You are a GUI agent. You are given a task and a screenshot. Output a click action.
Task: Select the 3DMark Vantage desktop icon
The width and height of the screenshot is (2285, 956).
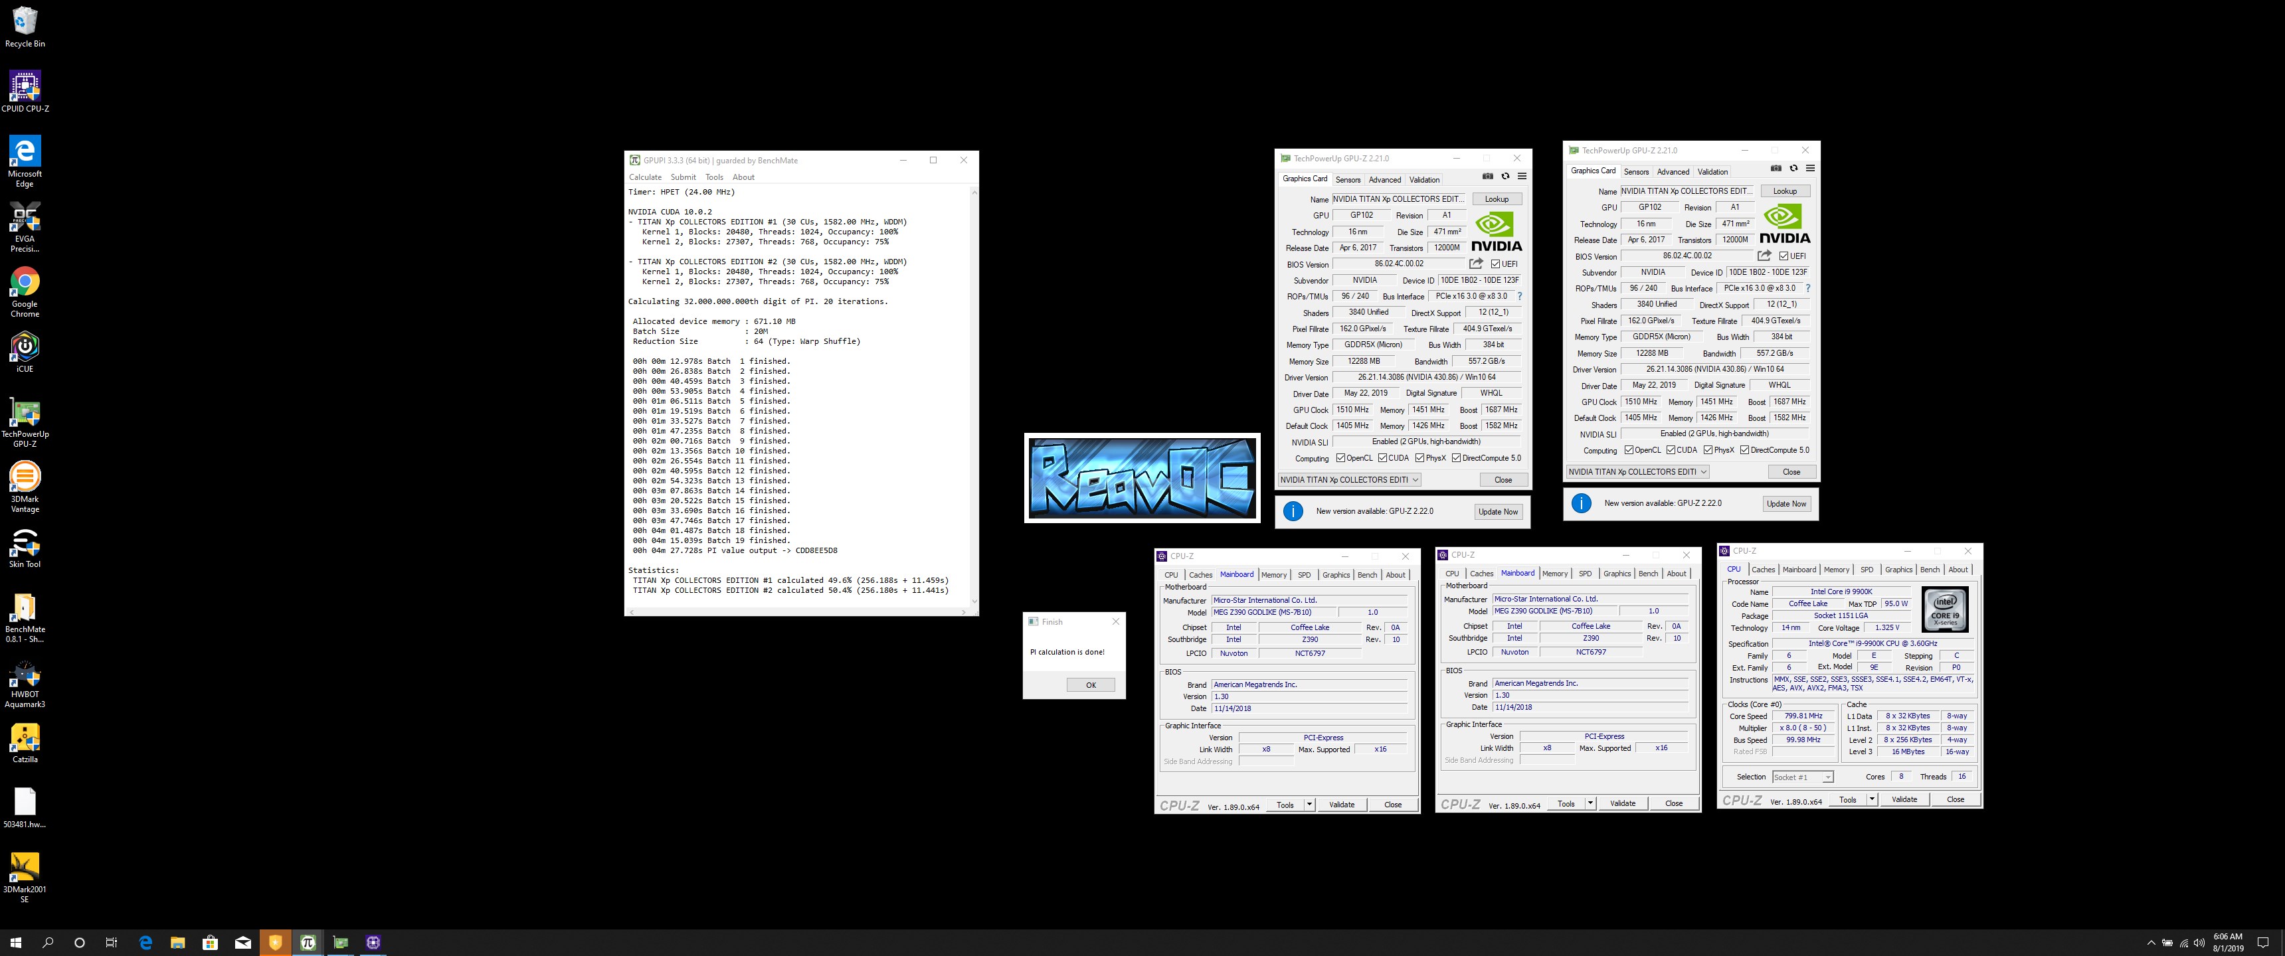click(25, 487)
